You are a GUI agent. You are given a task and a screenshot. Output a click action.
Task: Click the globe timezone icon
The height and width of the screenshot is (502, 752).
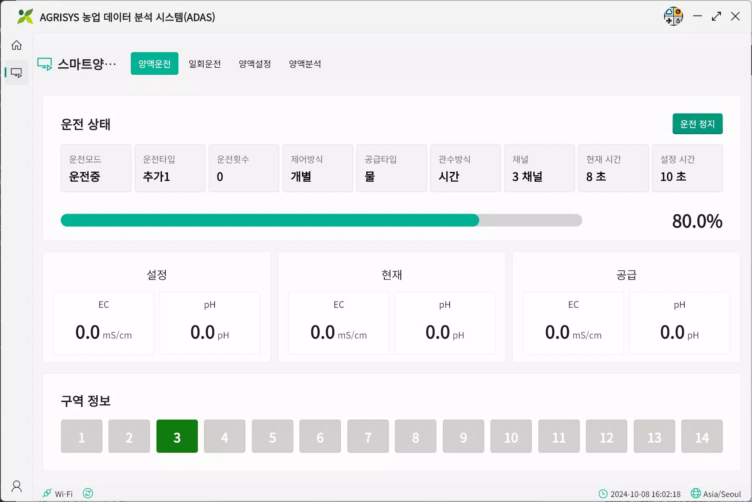point(696,493)
